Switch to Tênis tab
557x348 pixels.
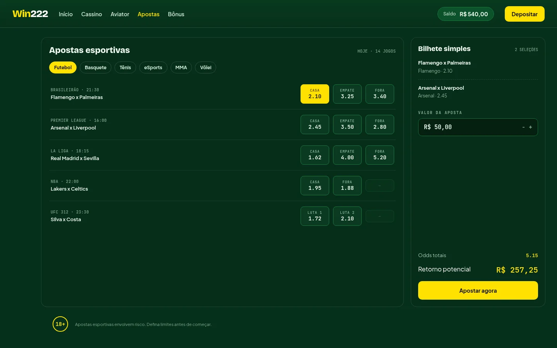coord(125,67)
